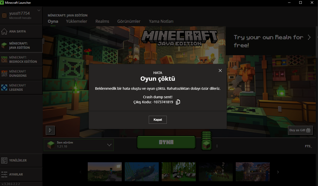
Task: Open the Son sürüm 1.21.10 version dropdown
Action: 79,145
